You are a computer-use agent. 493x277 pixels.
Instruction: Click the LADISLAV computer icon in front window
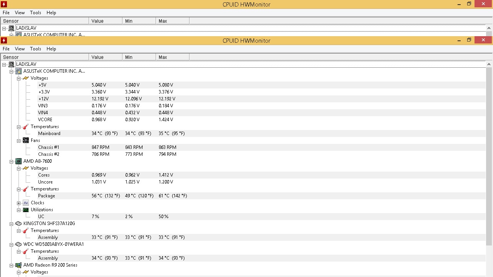point(12,64)
